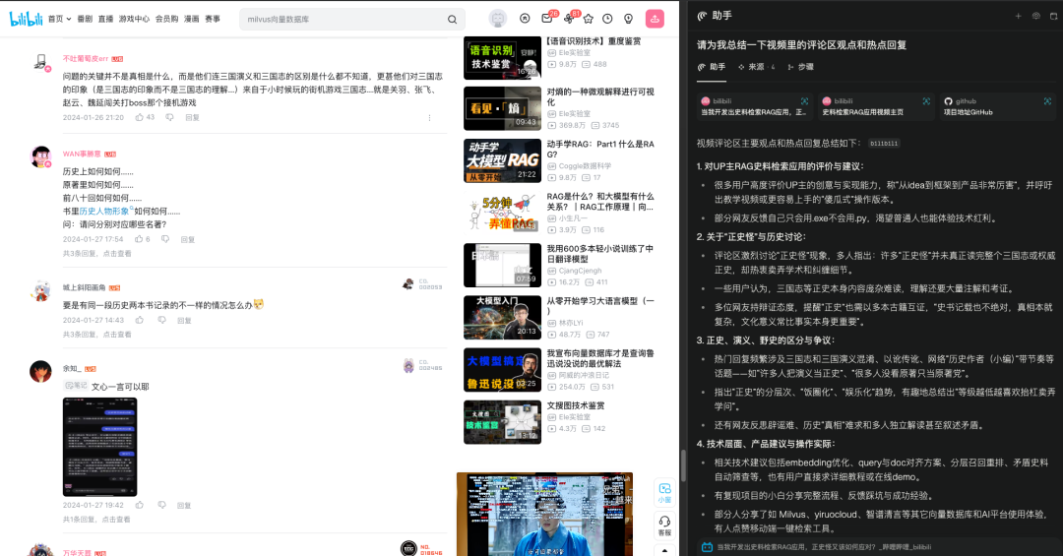The image size is (1063, 556).
Task: Open 文搜图技术鉴赏 video title
Action: [576, 405]
